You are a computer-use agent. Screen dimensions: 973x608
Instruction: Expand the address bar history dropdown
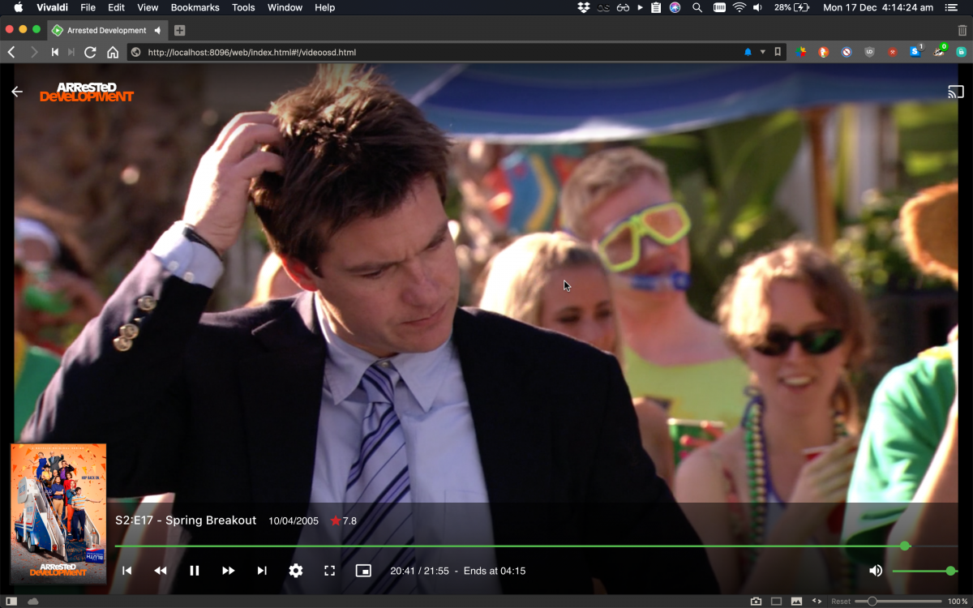(763, 52)
